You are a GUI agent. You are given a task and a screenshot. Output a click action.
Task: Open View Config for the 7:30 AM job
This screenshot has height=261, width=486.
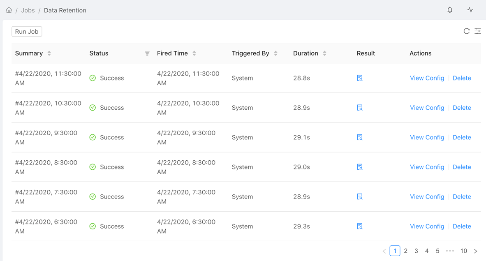click(427, 196)
